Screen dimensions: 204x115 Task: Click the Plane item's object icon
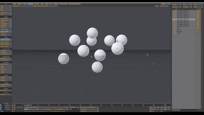point(176,28)
